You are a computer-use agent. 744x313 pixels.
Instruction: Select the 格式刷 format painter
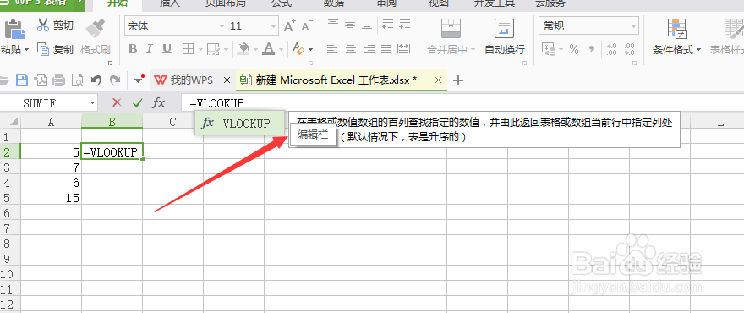[96, 37]
